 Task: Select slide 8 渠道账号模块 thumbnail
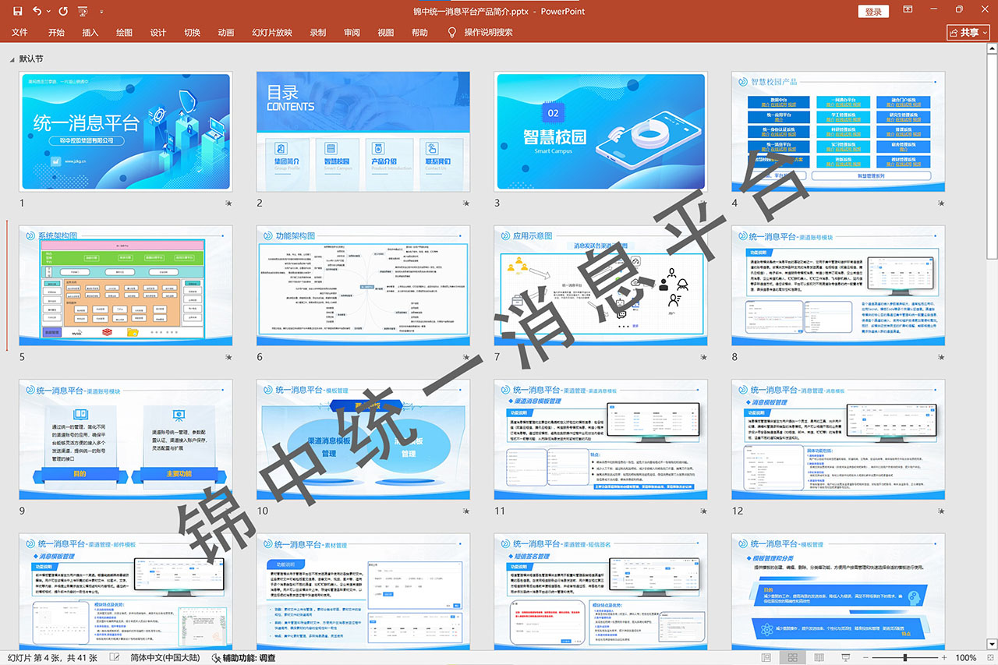tap(838, 285)
